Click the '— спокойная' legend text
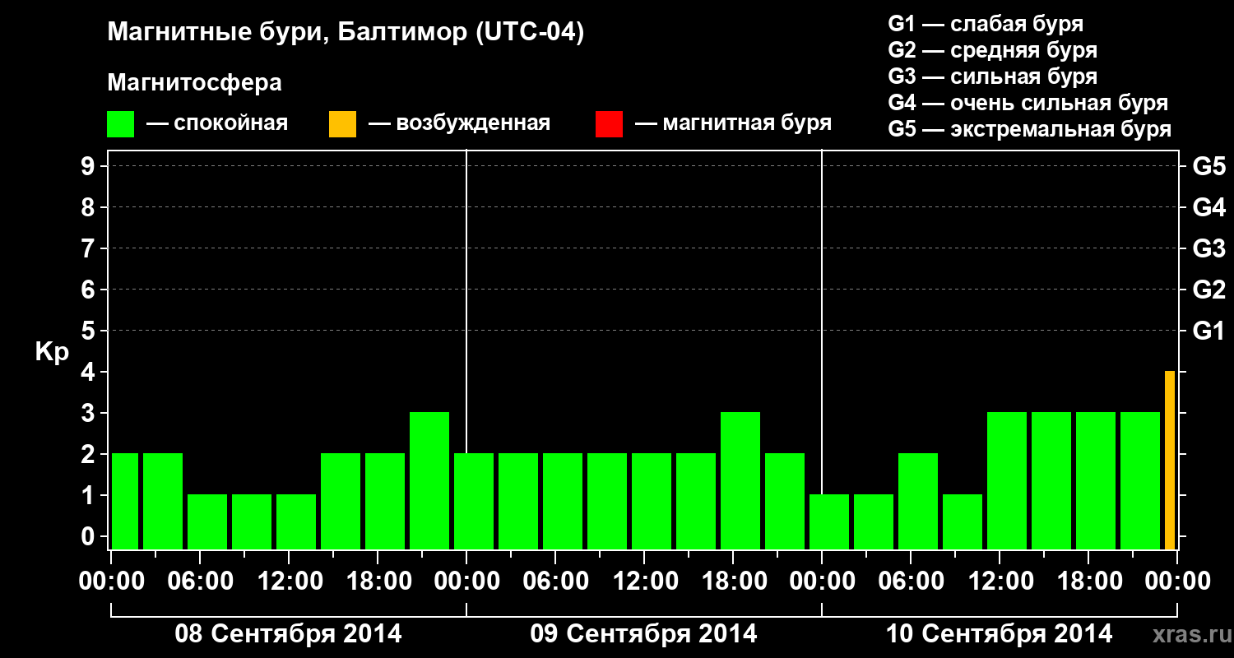The height and width of the screenshot is (658, 1234). pyautogui.click(x=217, y=124)
